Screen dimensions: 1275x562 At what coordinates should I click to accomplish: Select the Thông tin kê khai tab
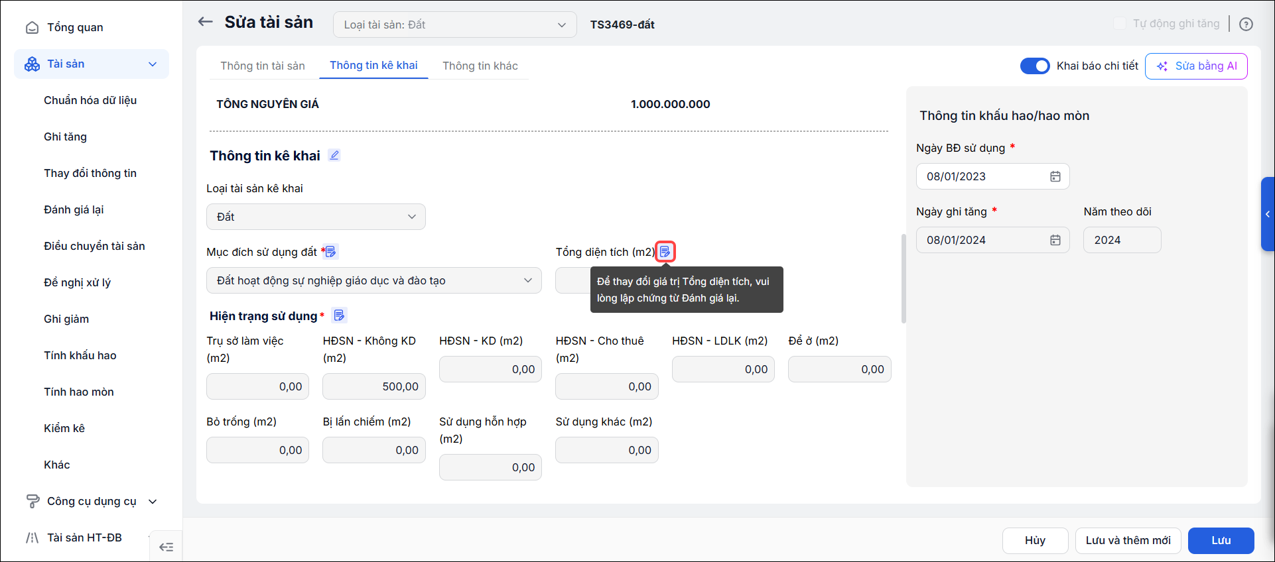tap(373, 66)
